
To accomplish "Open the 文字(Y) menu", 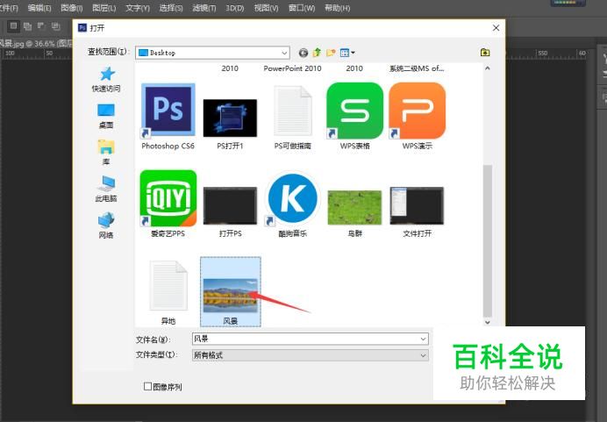I will [138, 8].
